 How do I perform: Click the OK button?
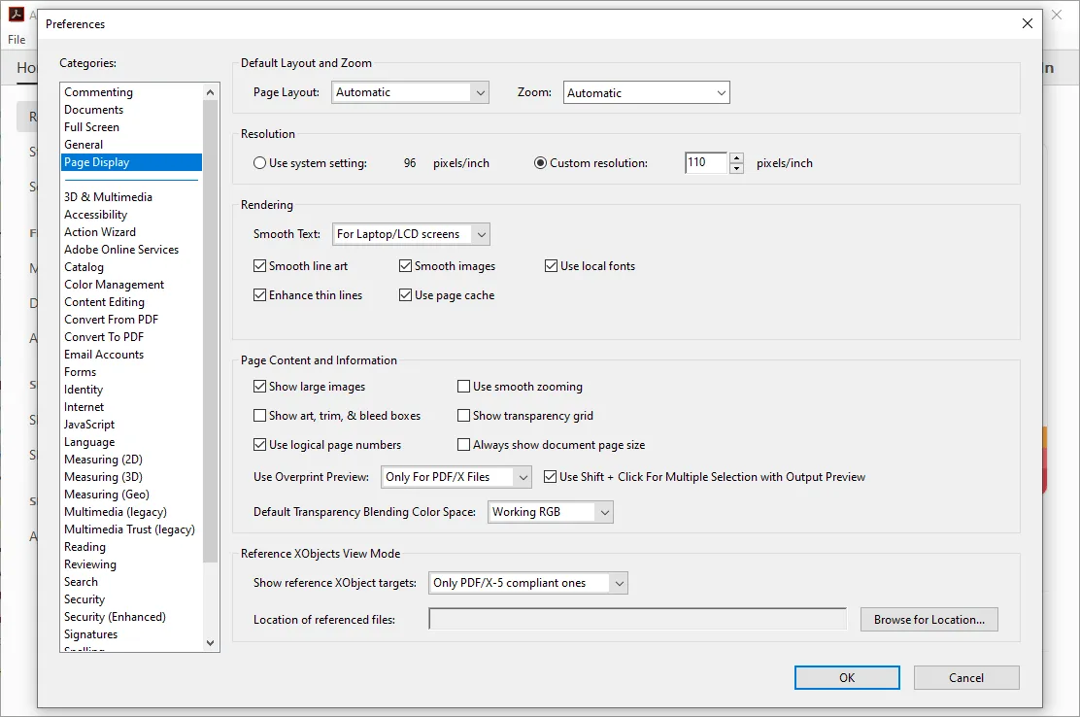click(847, 677)
